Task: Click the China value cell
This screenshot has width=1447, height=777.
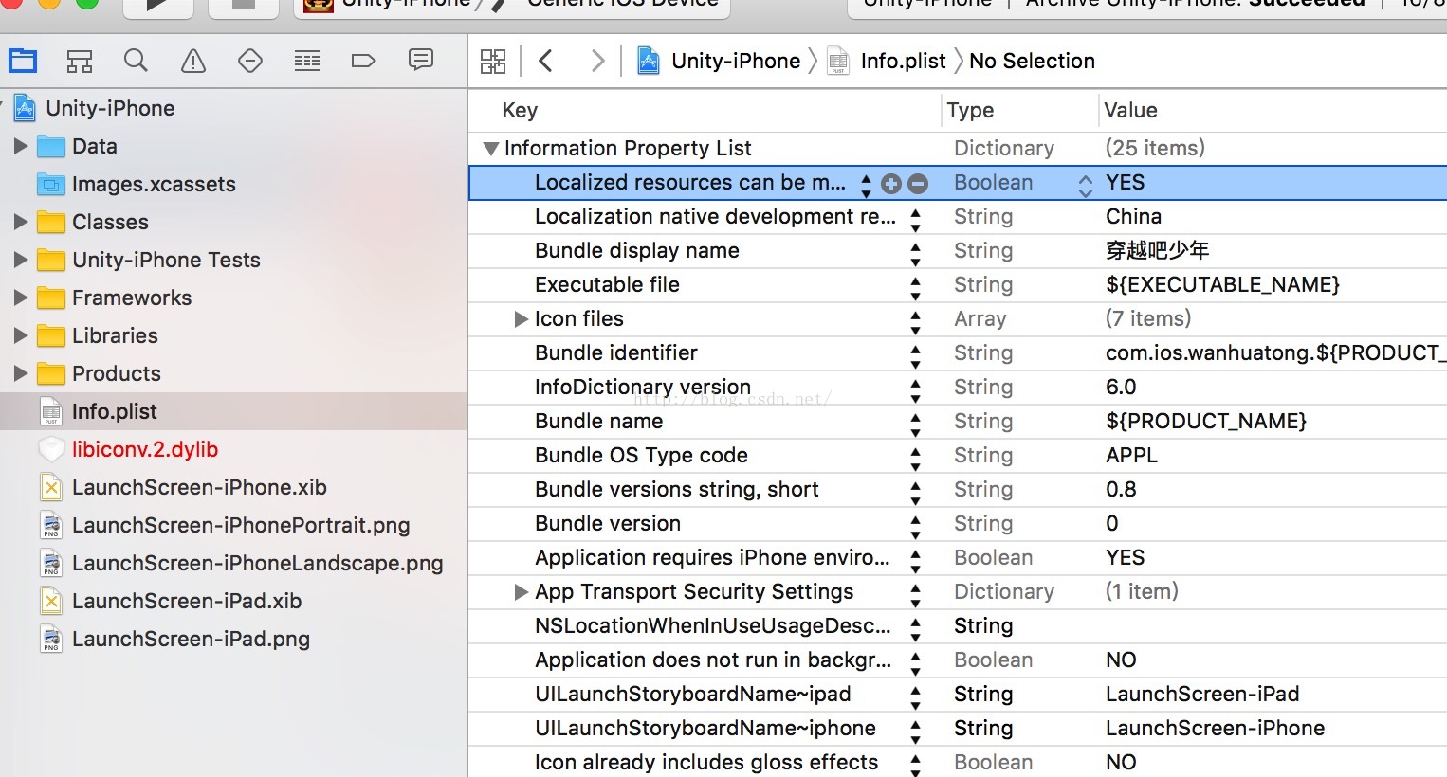Action: (1133, 217)
